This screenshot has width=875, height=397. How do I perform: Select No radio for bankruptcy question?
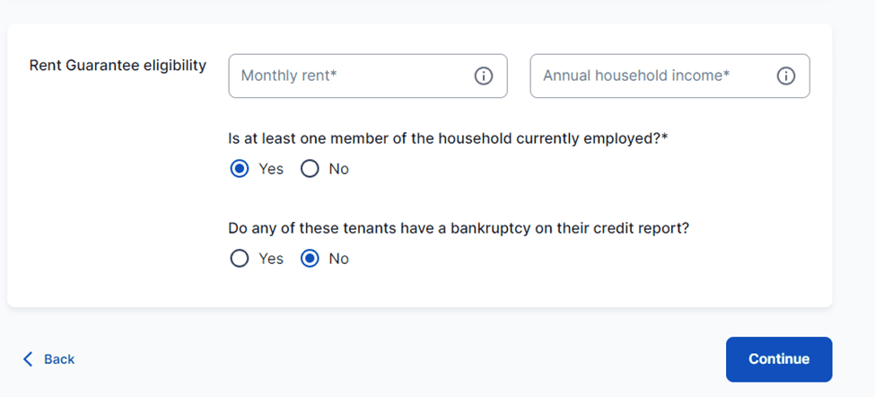(x=310, y=259)
